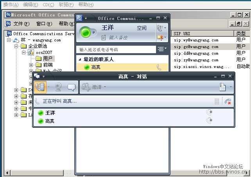The height and width of the screenshot is (177, 251).
Task: Click call status icon next to 王洋 participant
Action: tap(209, 113)
